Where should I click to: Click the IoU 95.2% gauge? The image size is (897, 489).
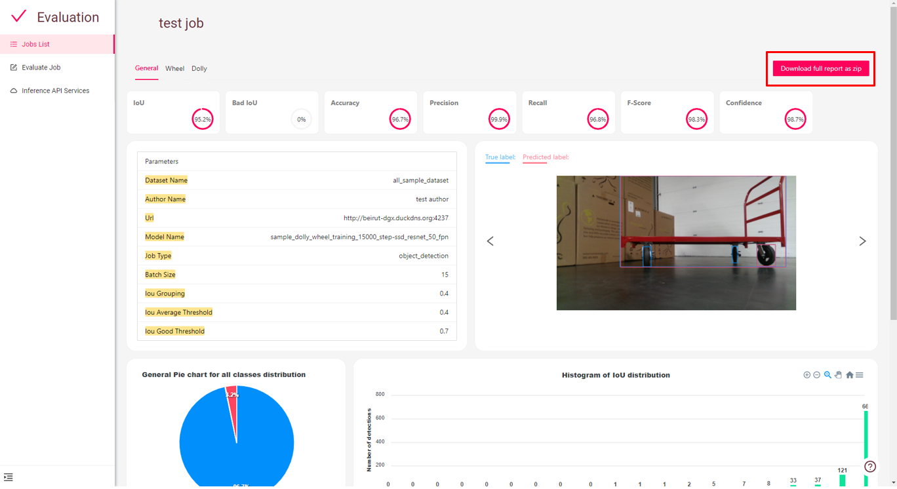point(203,119)
